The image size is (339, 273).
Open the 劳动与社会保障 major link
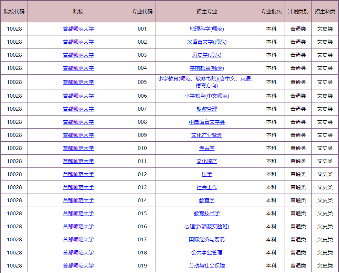click(207, 266)
